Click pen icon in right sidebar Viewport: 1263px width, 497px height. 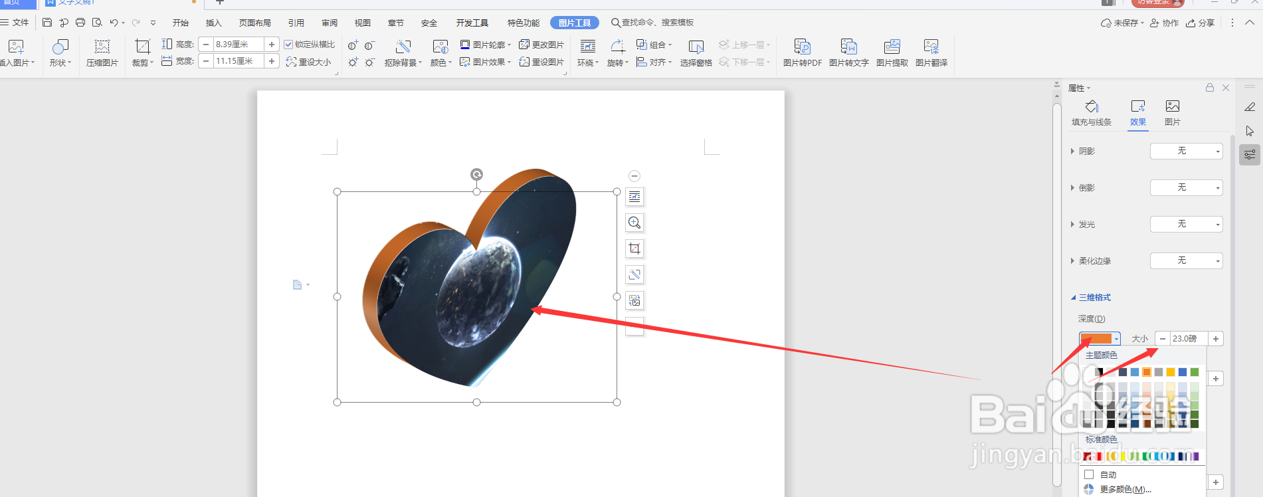click(x=1250, y=106)
